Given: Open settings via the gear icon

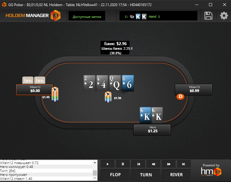Looking at the screenshot, I should [x=224, y=16].
